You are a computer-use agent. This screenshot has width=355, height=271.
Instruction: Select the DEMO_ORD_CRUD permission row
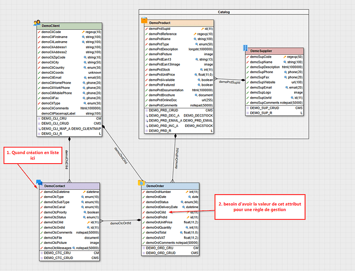[161, 253]
